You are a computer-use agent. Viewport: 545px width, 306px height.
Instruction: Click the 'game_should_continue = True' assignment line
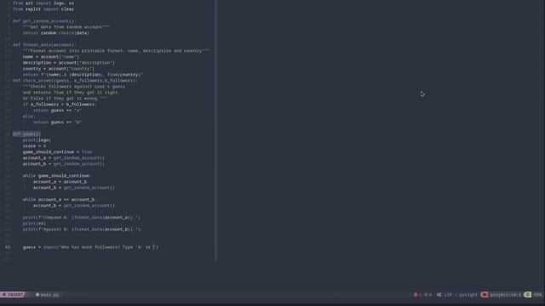57,151
